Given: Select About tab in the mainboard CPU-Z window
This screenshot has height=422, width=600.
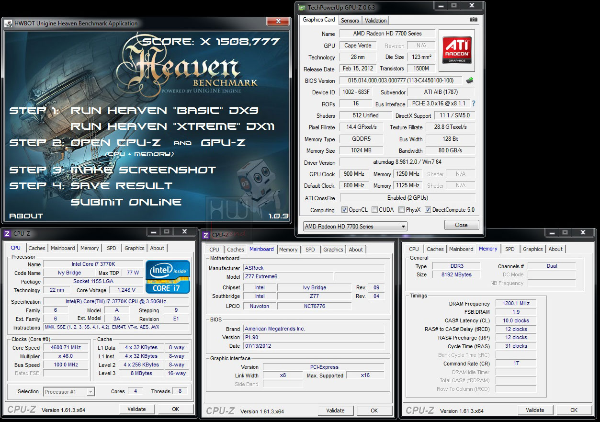Looking at the screenshot, I should pyautogui.click(x=356, y=250).
